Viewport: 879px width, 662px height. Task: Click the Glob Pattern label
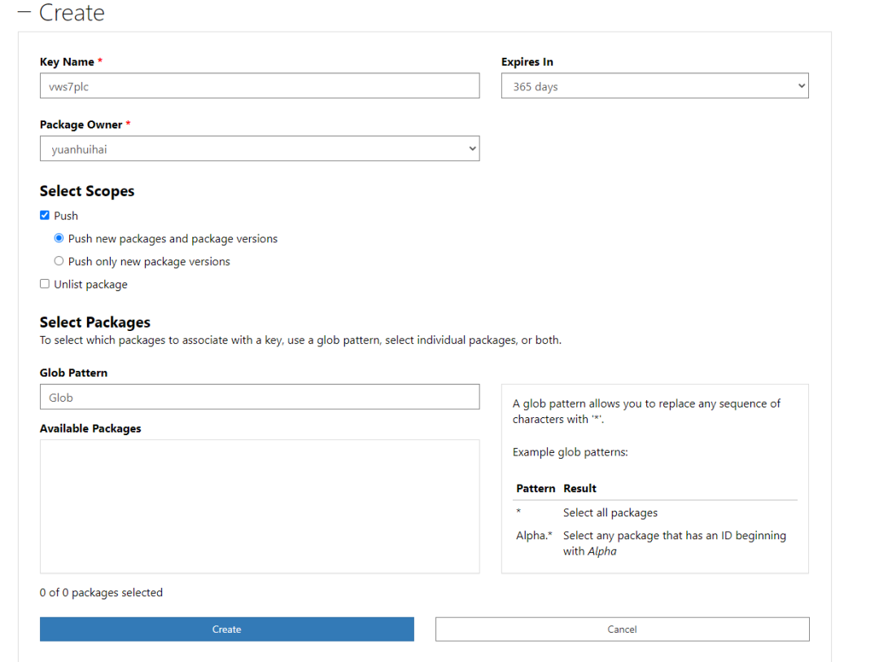point(73,372)
